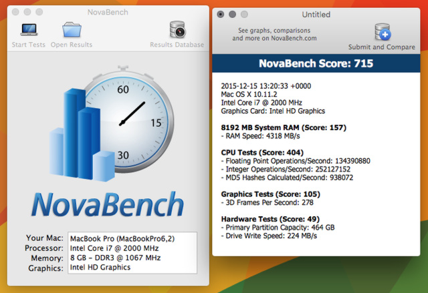Image resolution: width=428 pixels, height=293 pixels.
Task: Click the 8192 MB System RAM heading
Action: point(284,127)
